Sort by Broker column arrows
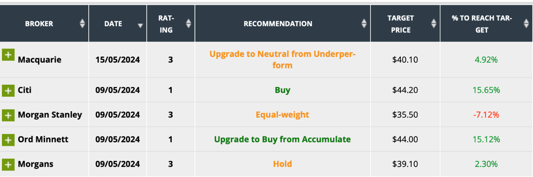 tap(82, 24)
